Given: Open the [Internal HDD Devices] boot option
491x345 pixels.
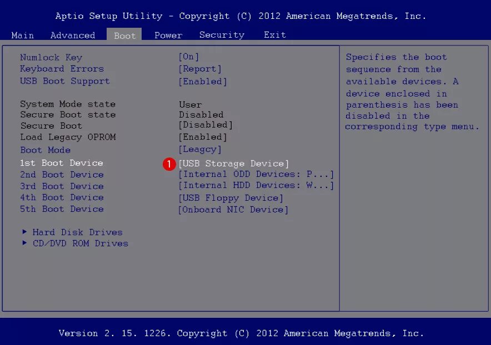Looking at the screenshot, I should (256, 185).
